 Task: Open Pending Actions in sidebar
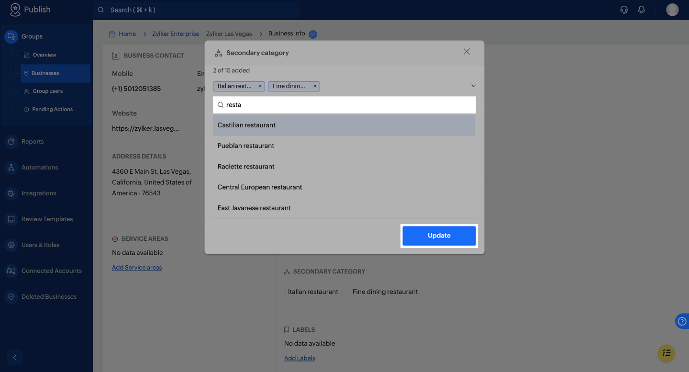(x=52, y=109)
